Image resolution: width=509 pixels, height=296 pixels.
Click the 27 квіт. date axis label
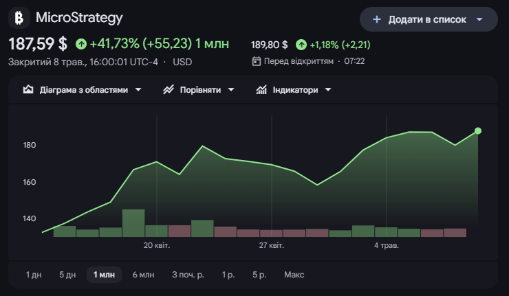click(272, 245)
